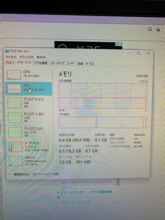
Task: Open the ファイル(F) menu
Action: pyautogui.click(x=11, y=57)
